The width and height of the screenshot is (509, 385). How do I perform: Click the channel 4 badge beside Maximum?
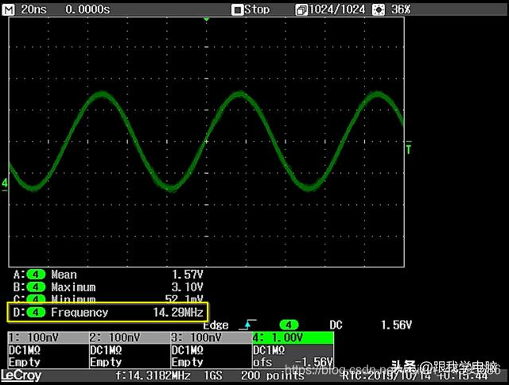tap(36, 287)
